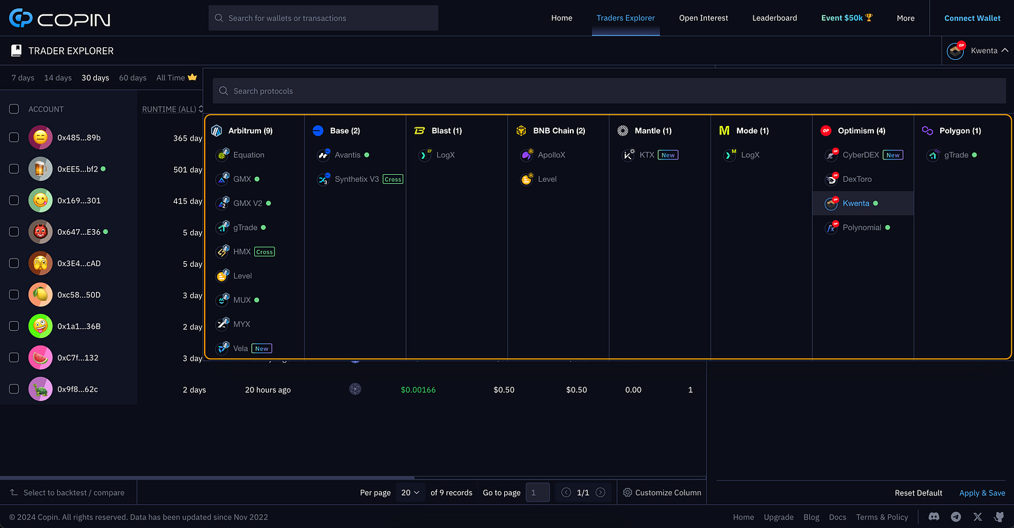The height and width of the screenshot is (528, 1014).
Task: Click Apply & Save
Action: tap(982, 492)
